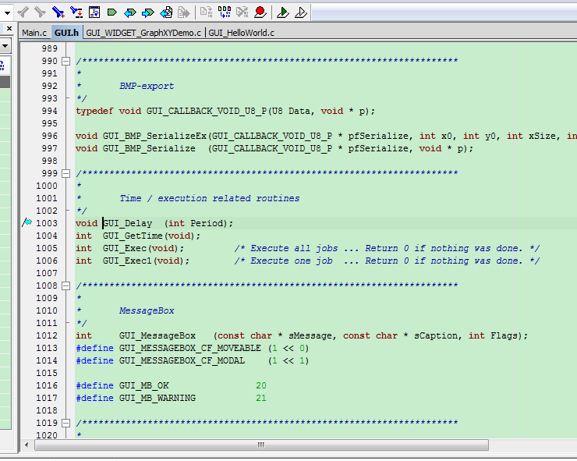Click the GUI_MessageBox function name
The width and height of the screenshot is (577, 461).
click(x=158, y=336)
